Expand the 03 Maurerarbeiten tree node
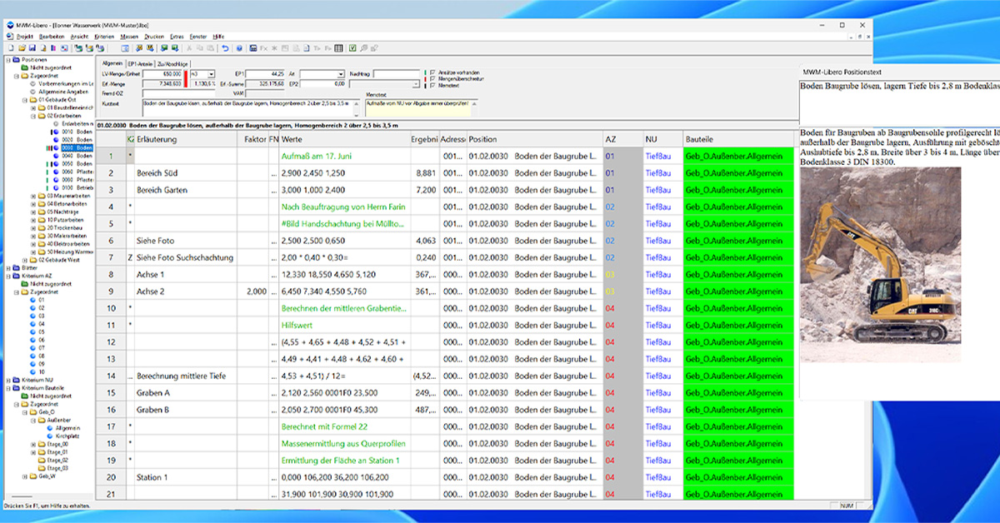Viewport: 1000px width, 523px height. (33, 197)
